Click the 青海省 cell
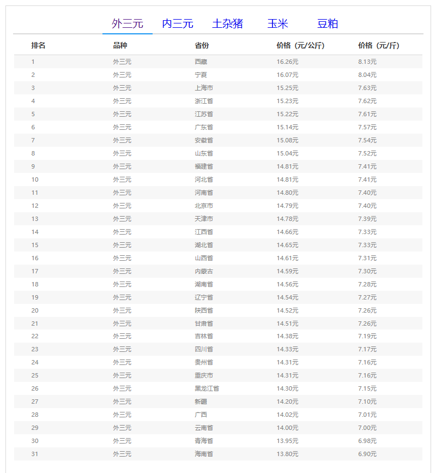The height and width of the screenshot is (473, 442). [x=204, y=441]
